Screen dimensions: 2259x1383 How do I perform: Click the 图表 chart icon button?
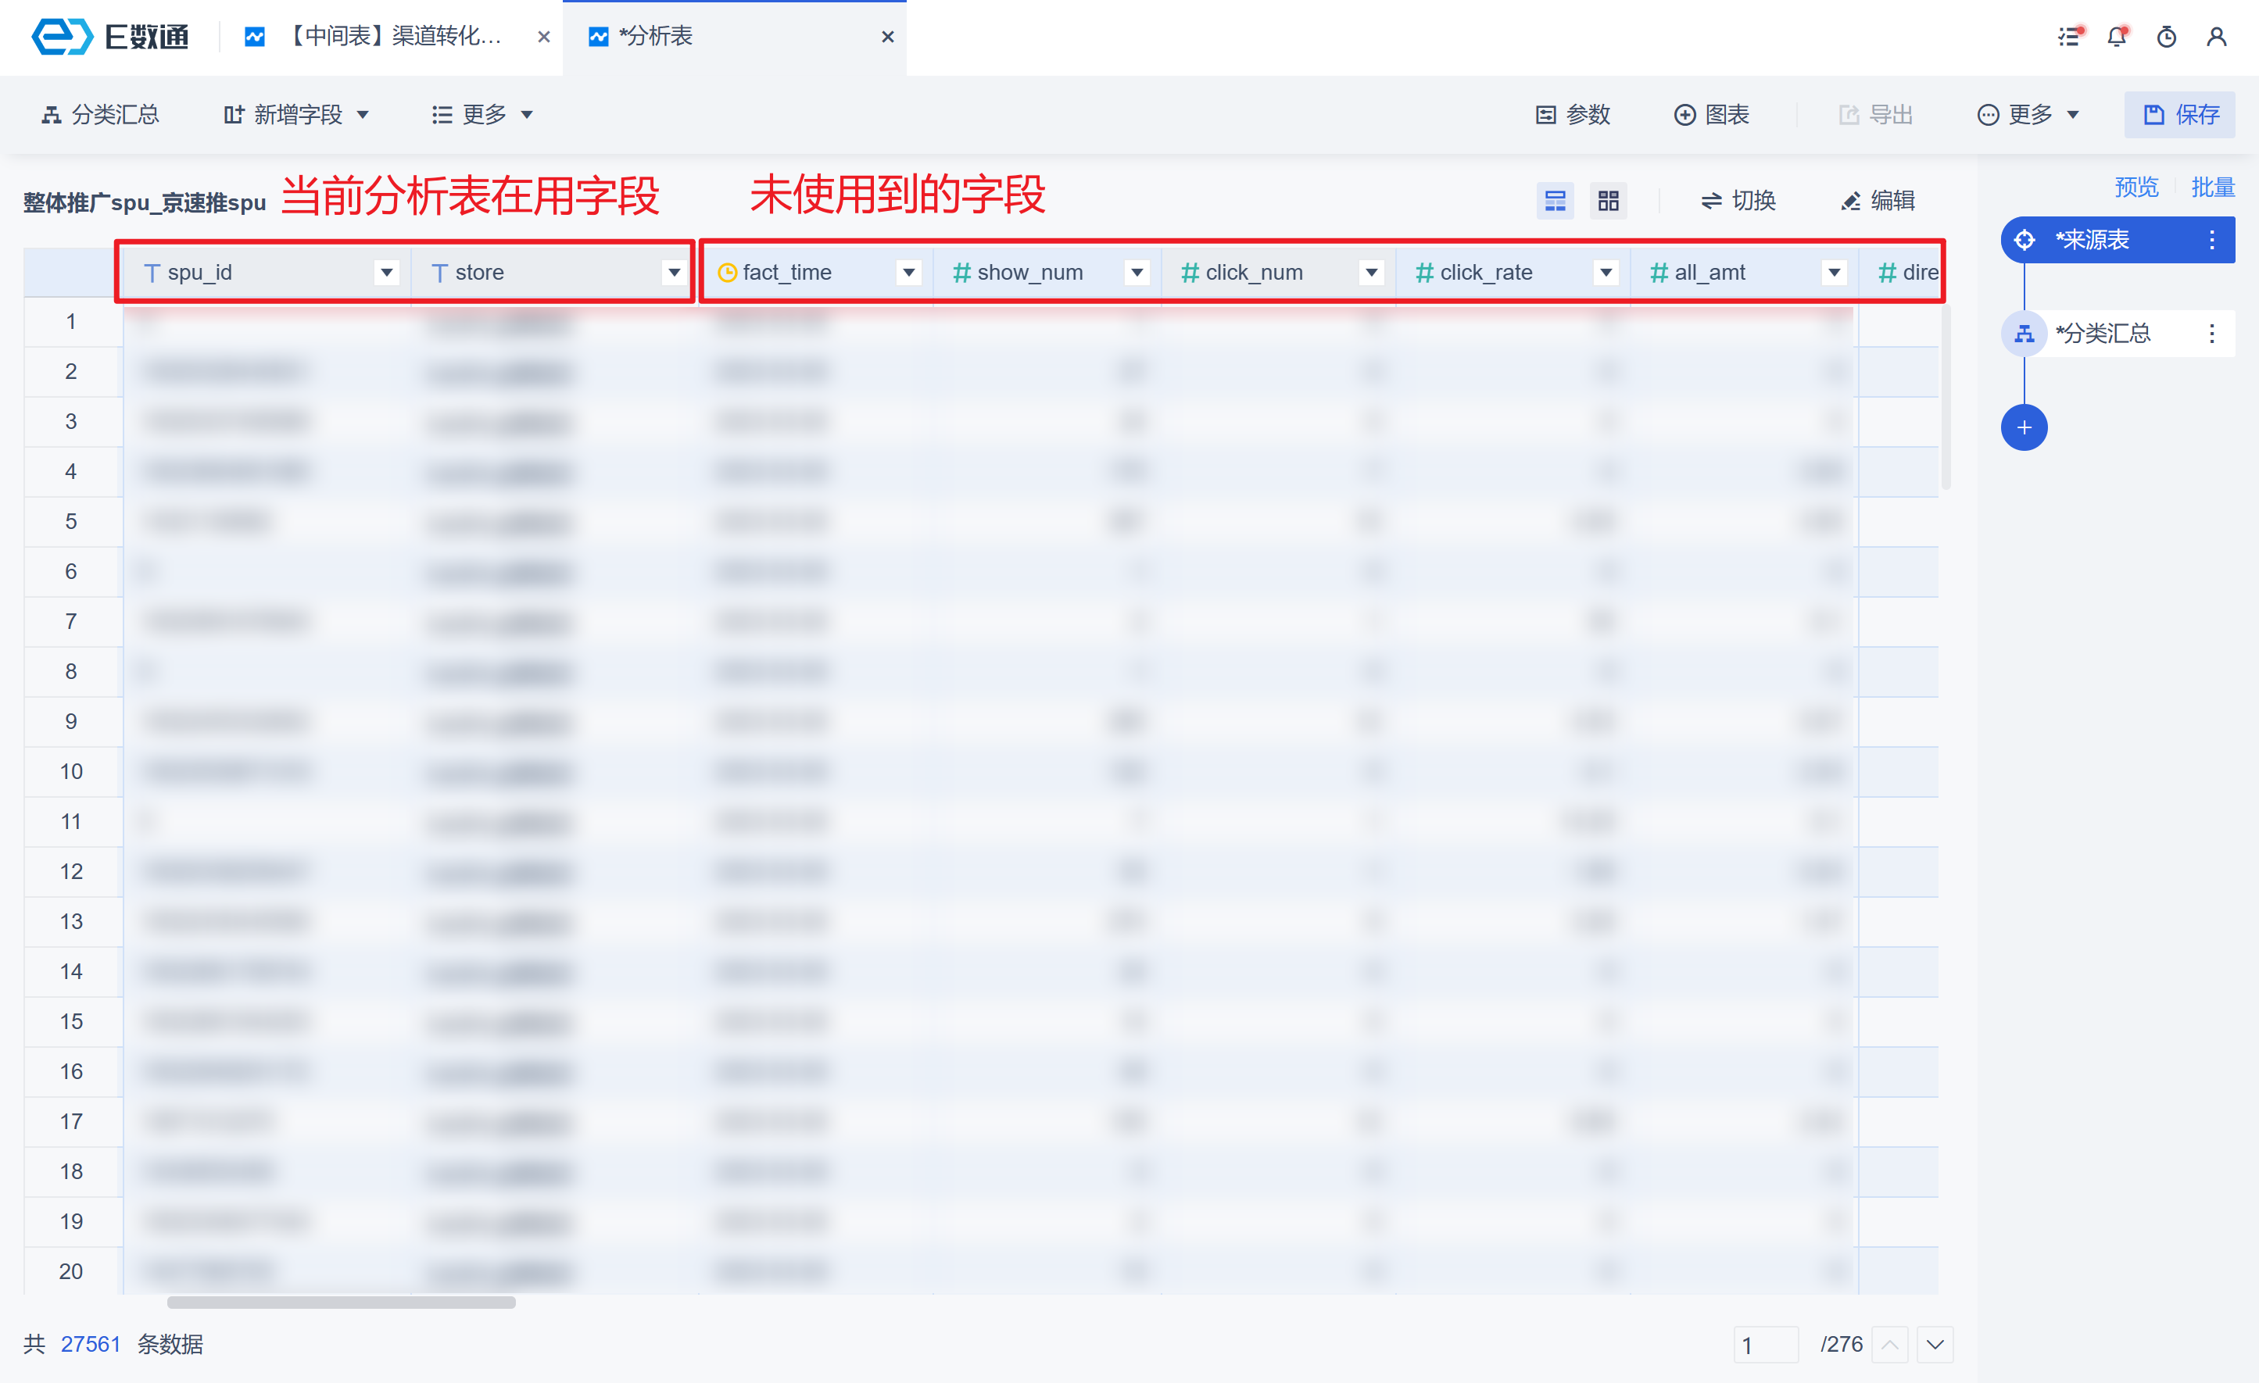pyautogui.click(x=1712, y=115)
